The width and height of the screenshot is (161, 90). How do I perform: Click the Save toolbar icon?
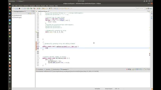tap(16, 8)
